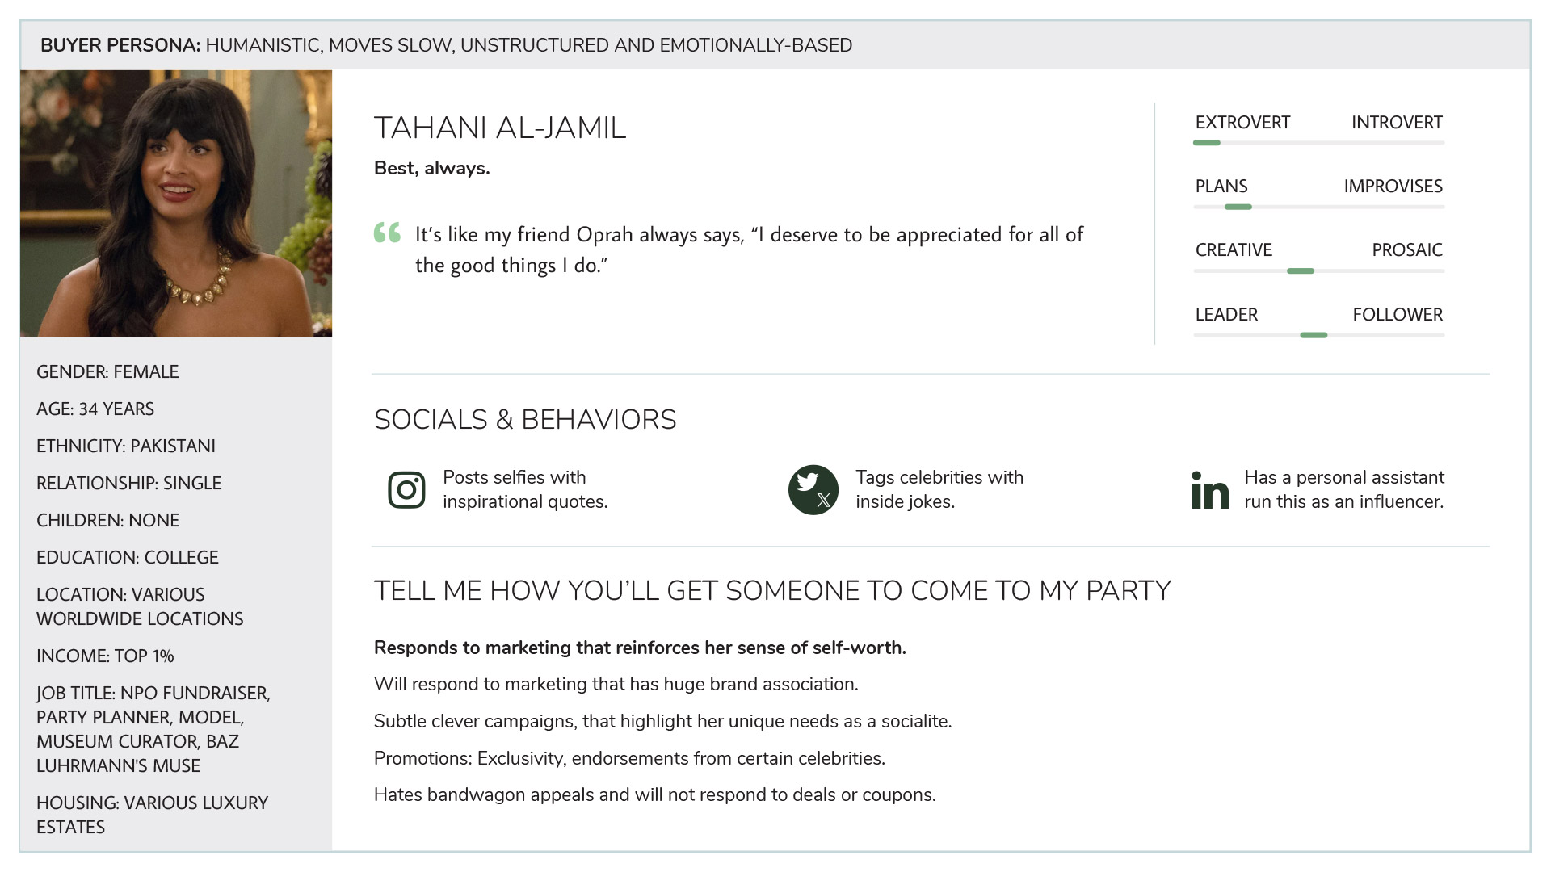Click the LinkedIn icon
1551x872 pixels.
point(1209,490)
